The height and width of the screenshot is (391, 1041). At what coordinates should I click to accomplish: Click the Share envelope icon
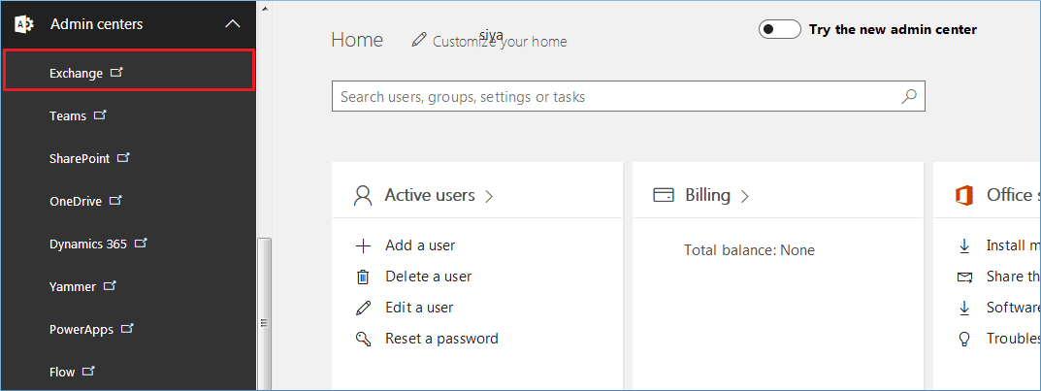click(x=964, y=277)
